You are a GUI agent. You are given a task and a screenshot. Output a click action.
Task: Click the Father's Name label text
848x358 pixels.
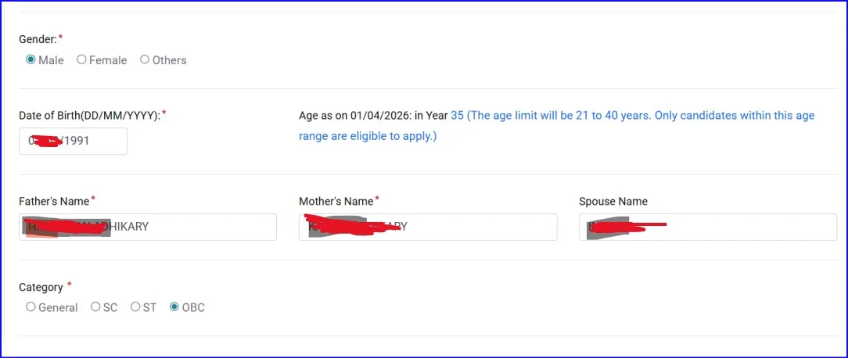click(54, 201)
